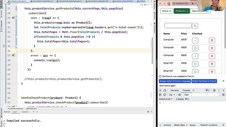Open the Default levels dropdown
Viewport: 226px width, 127px height.
click(166, 99)
